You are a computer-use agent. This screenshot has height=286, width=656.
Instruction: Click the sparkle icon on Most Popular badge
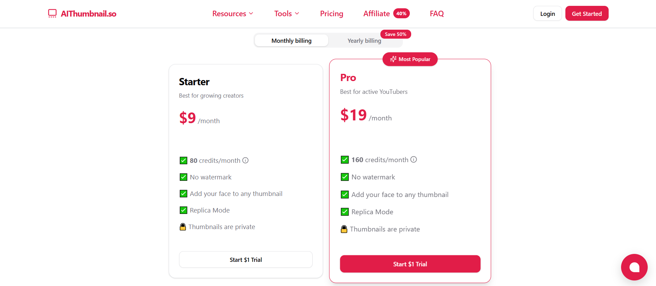coord(393,59)
